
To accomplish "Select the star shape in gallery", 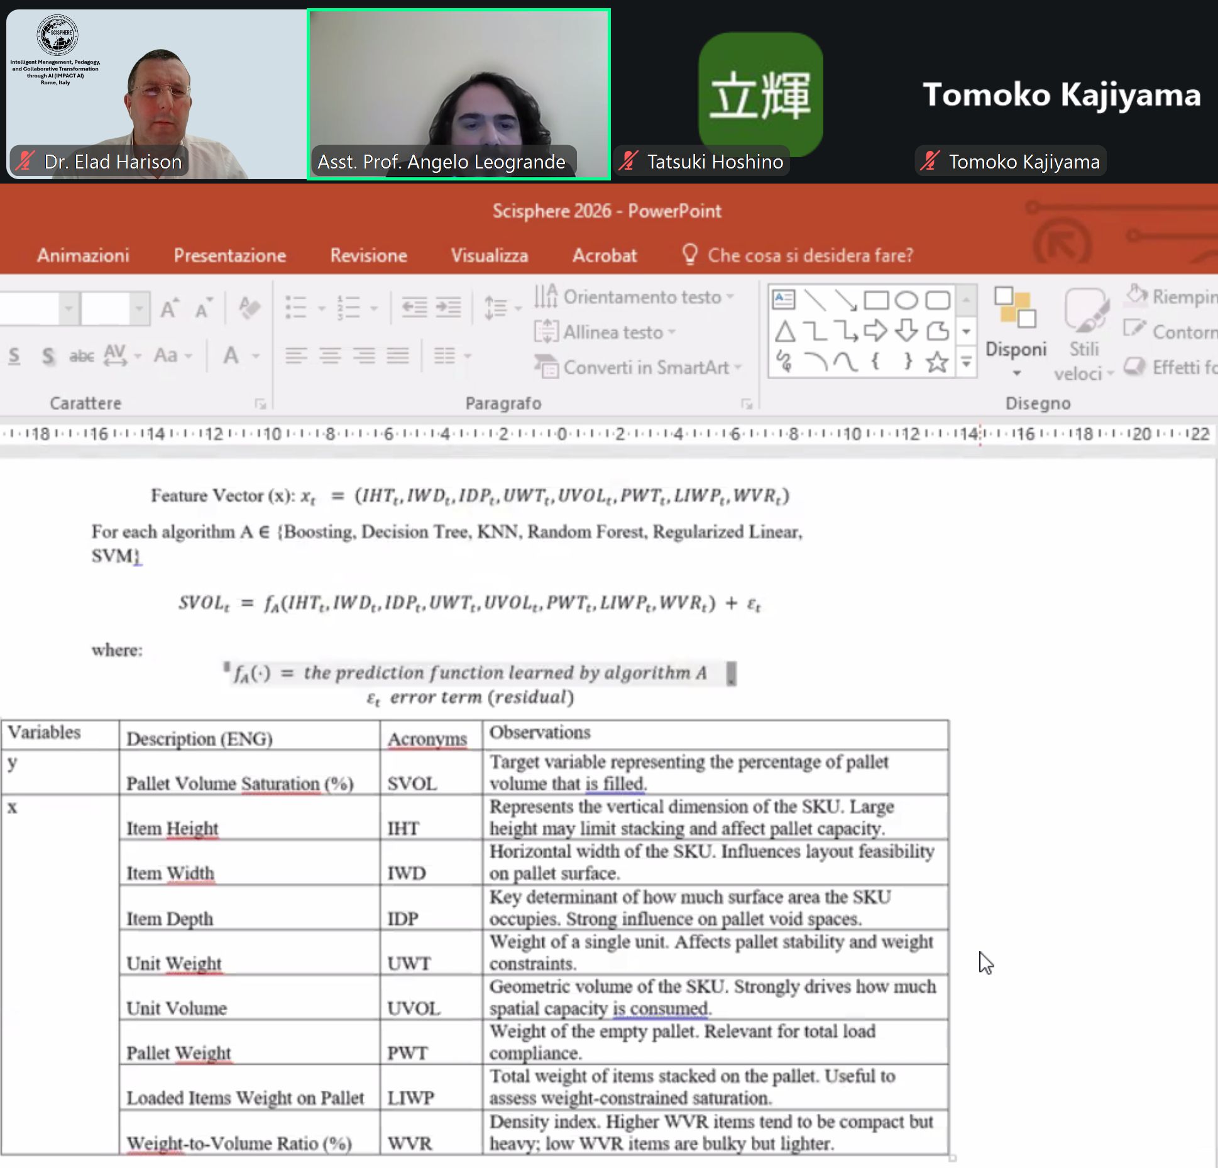I will click(936, 361).
